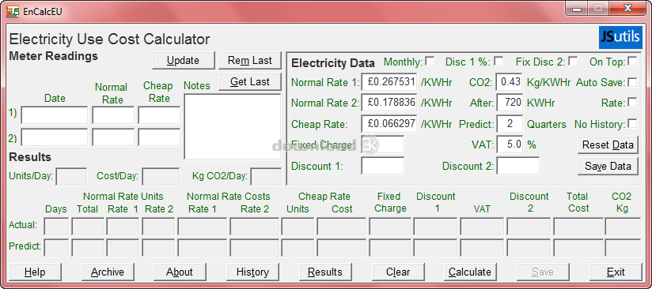652x289 pixels.
Task: Click inside the Notes text area
Action: 233,126
